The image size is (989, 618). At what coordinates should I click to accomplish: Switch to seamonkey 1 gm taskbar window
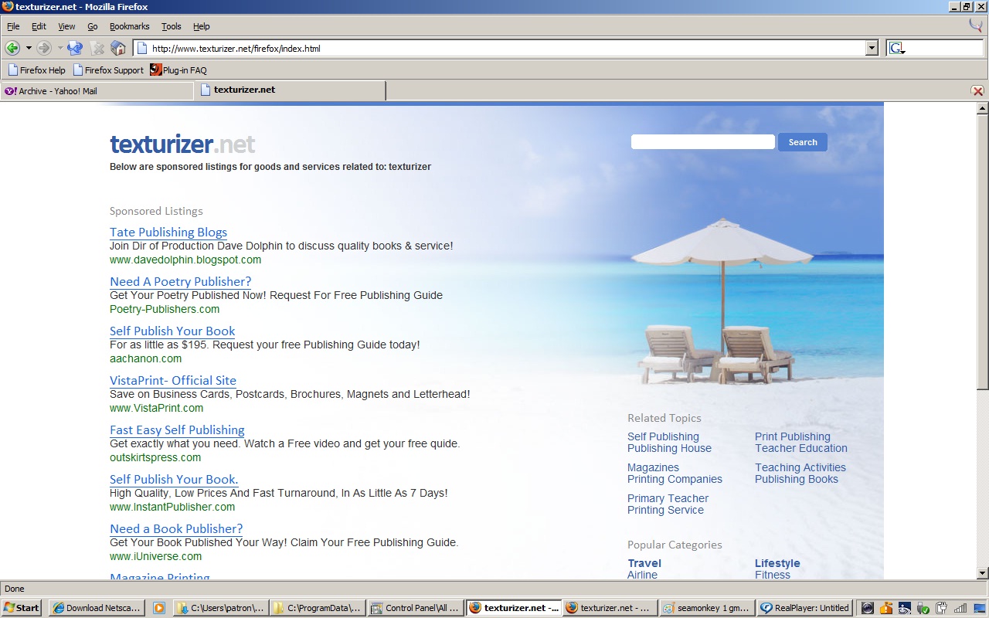pos(708,608)
